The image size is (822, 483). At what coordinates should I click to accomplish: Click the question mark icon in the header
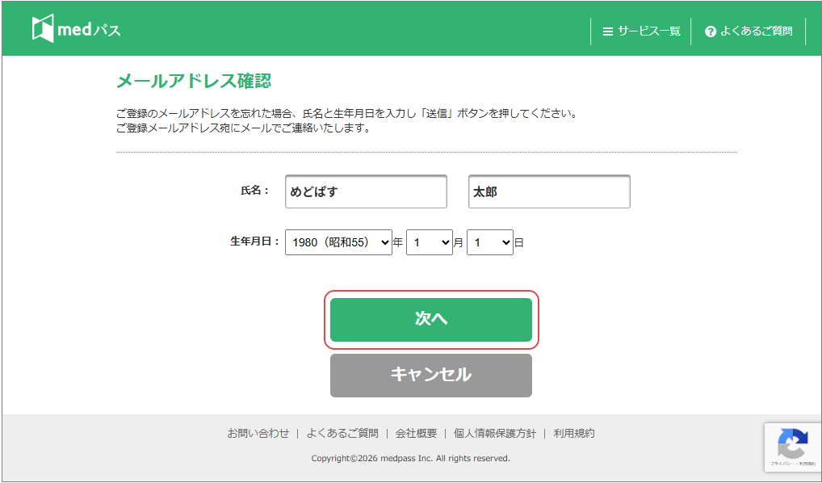pyautogui.click(x=711, y=31)
